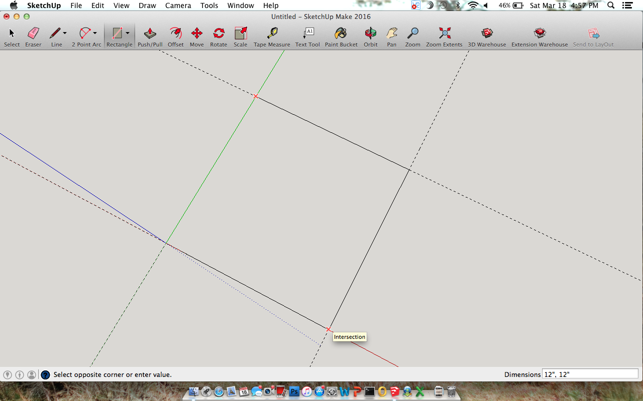Activate the Line pencil tool
This screenshot has width=643, height=401.
(x=55, y=37)
